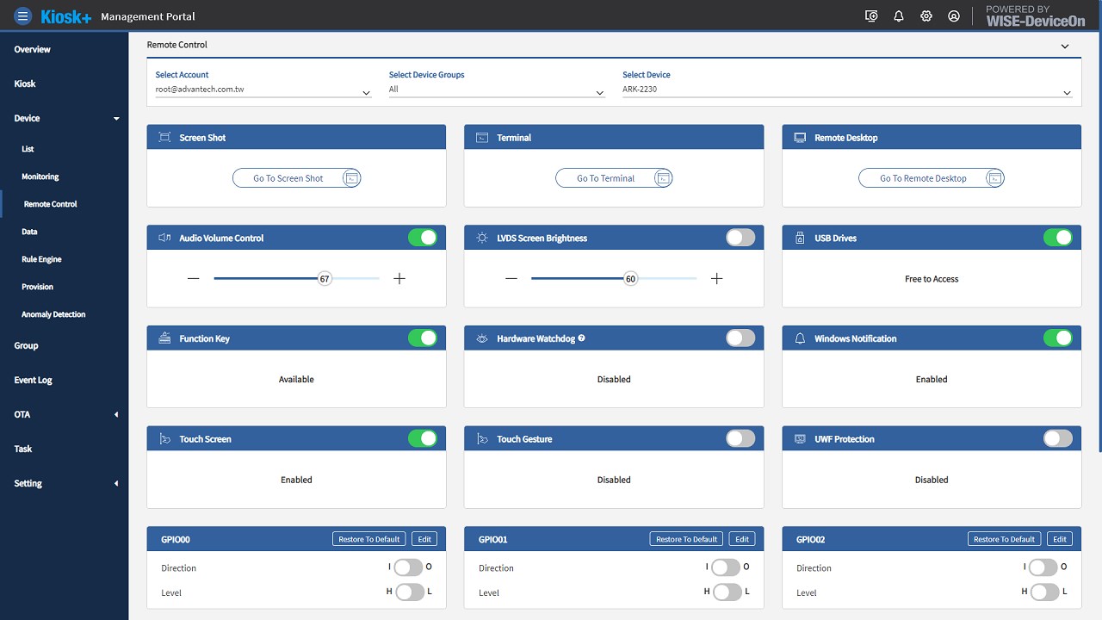Click GPIO00 Restore To Default button
This screenshot has width=1102, height=620.
(369, 539)
